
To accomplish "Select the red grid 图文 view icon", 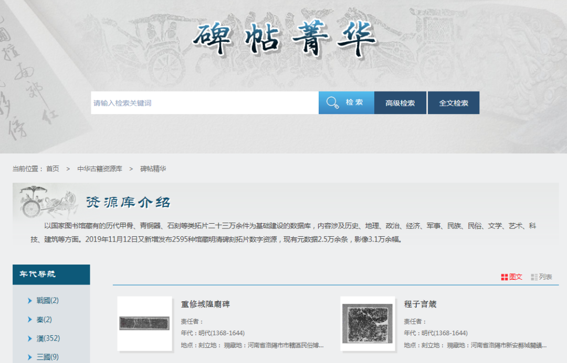I will click(505, 277).
